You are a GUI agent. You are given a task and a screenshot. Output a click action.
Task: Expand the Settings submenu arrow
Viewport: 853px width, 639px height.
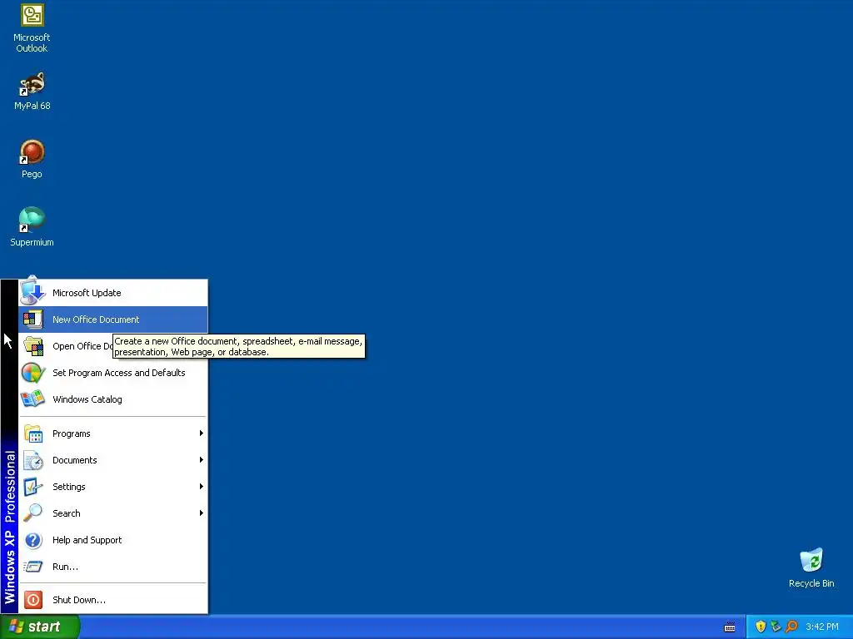202,486
